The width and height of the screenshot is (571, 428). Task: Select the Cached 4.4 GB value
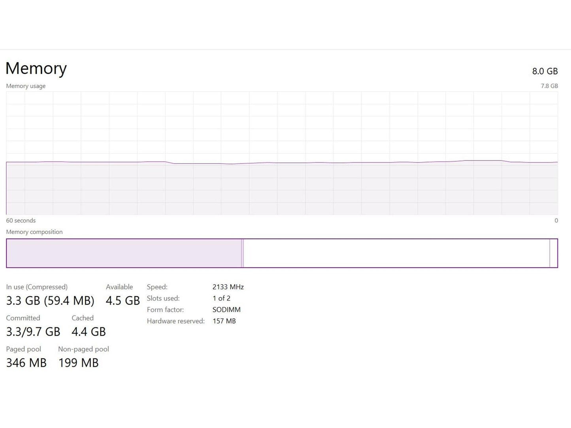(89, 332)
